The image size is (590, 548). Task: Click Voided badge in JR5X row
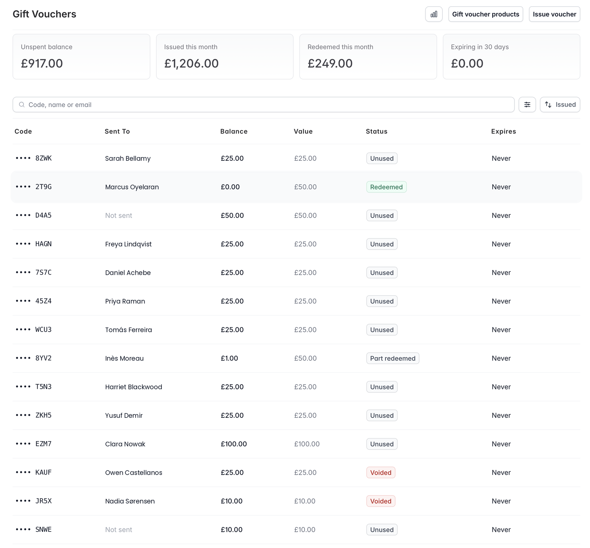coord(381,501)
